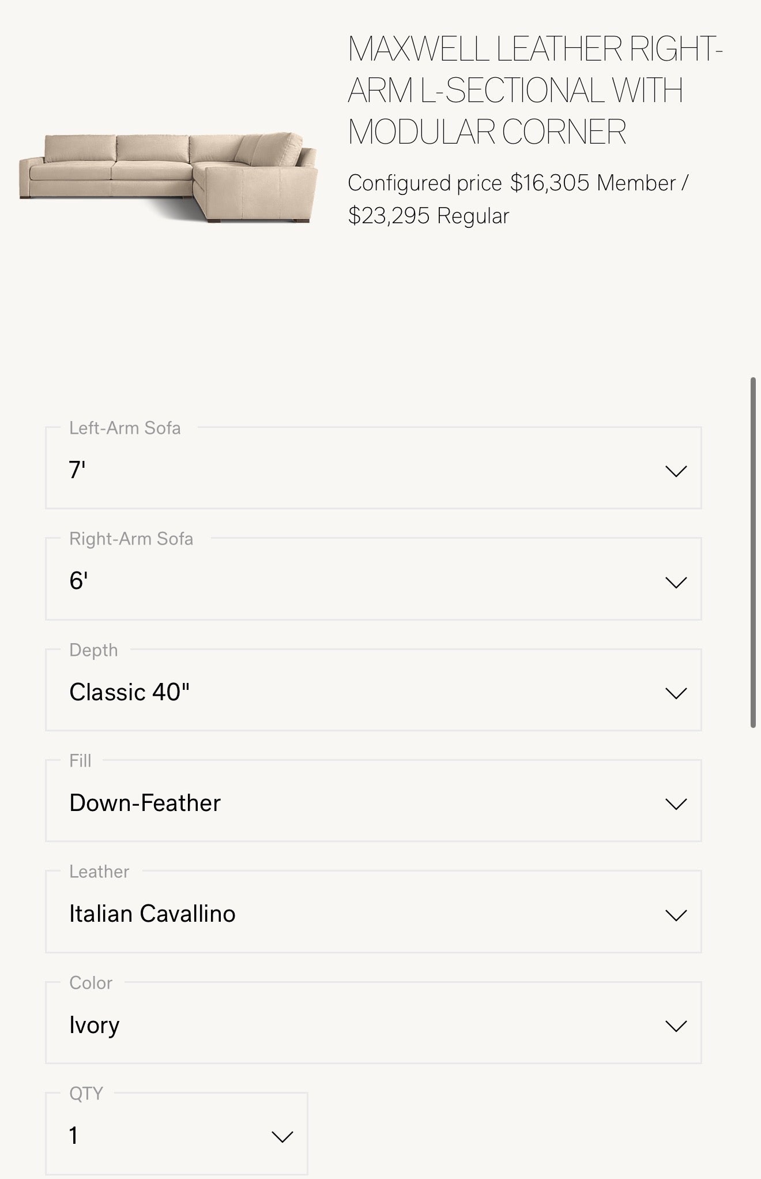This screenshot has width=761, height=1179.
Task: Click the 'Configured price' label
Action: [424, 183]
